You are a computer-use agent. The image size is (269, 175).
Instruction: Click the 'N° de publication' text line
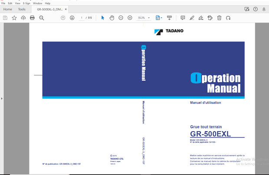tap(62, 164)
